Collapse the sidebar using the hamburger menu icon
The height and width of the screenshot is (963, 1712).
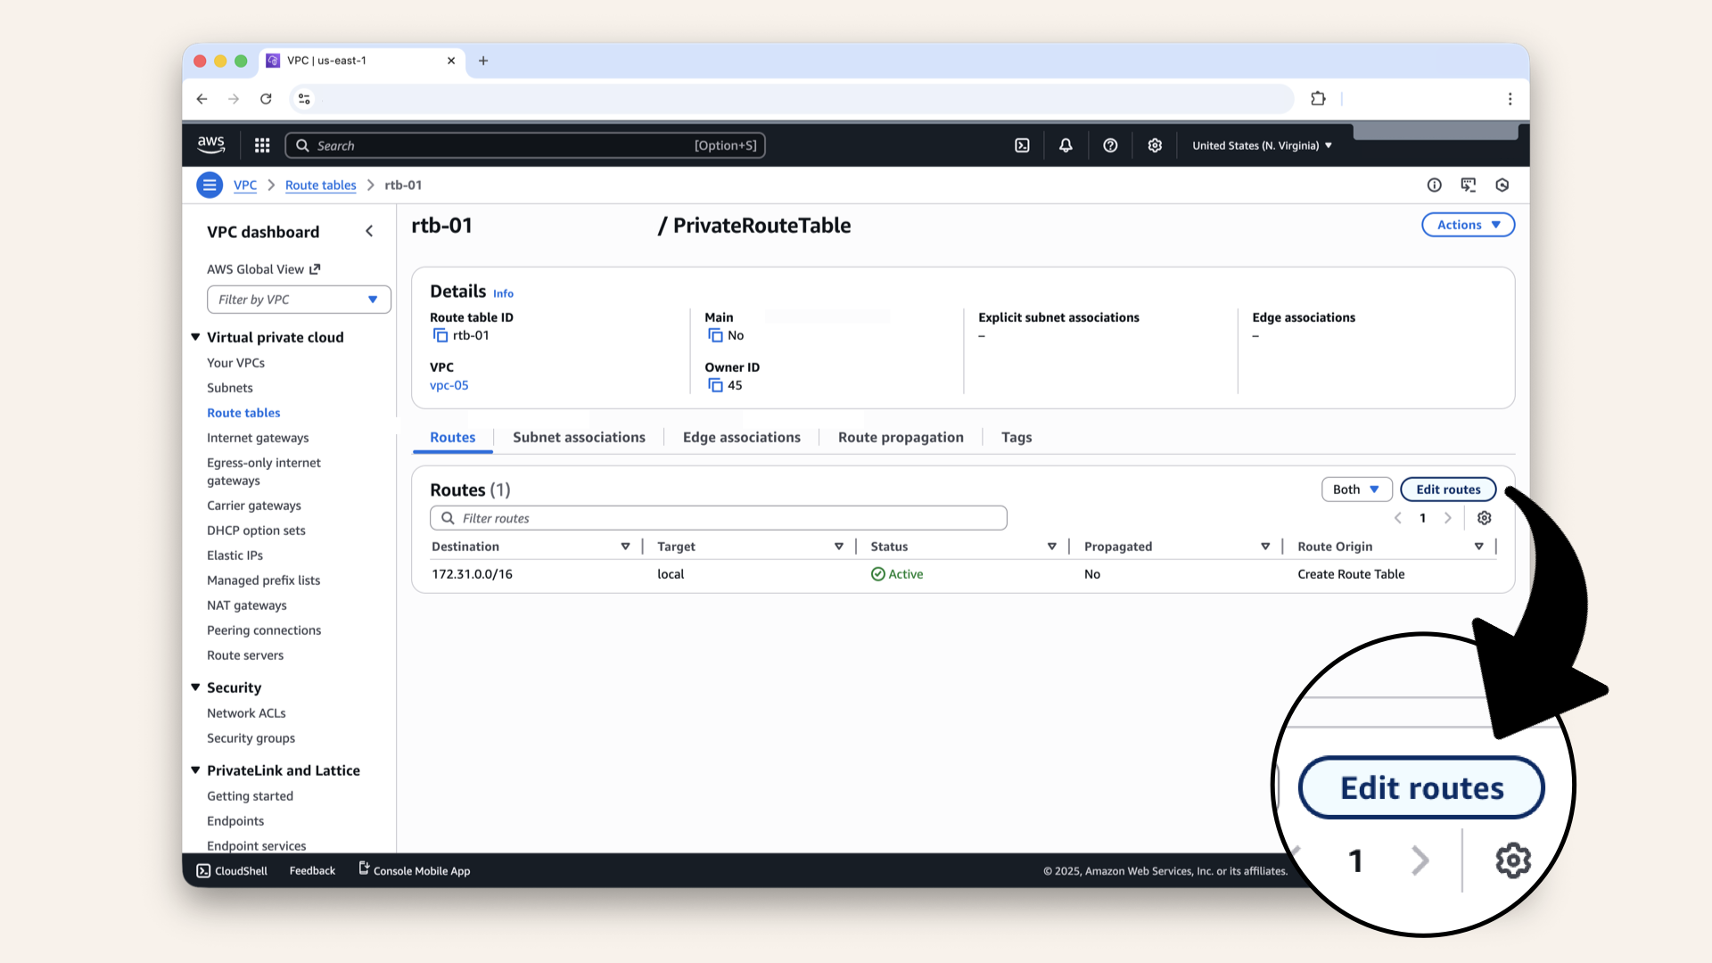coord(210,185)
